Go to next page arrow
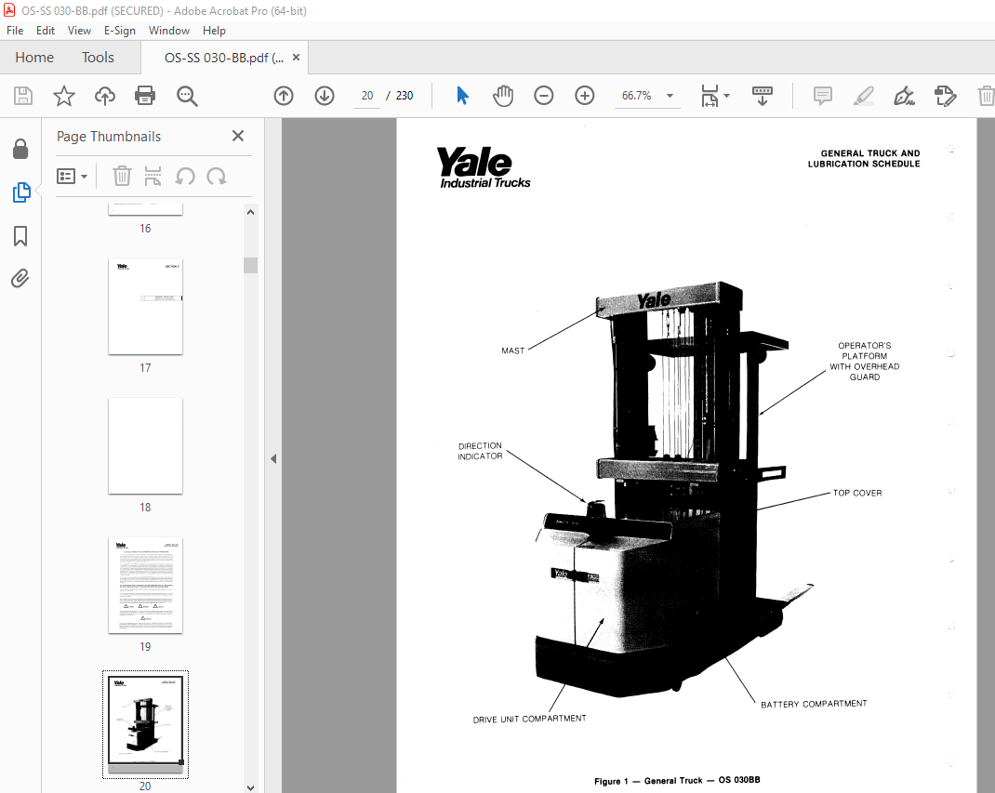The image size is (995, 793). point(325,96)
